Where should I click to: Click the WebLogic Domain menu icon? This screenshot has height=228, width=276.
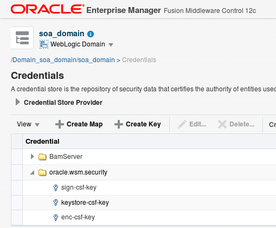[44, 44]
